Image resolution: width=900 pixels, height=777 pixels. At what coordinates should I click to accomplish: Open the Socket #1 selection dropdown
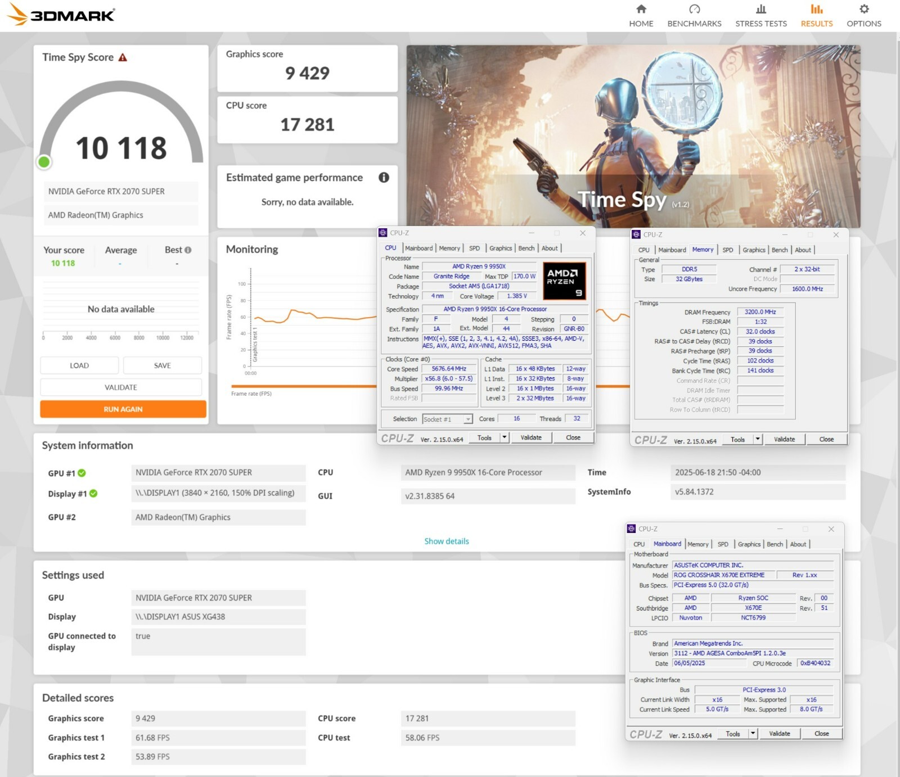pyautogui.click(x=447, y=419)
